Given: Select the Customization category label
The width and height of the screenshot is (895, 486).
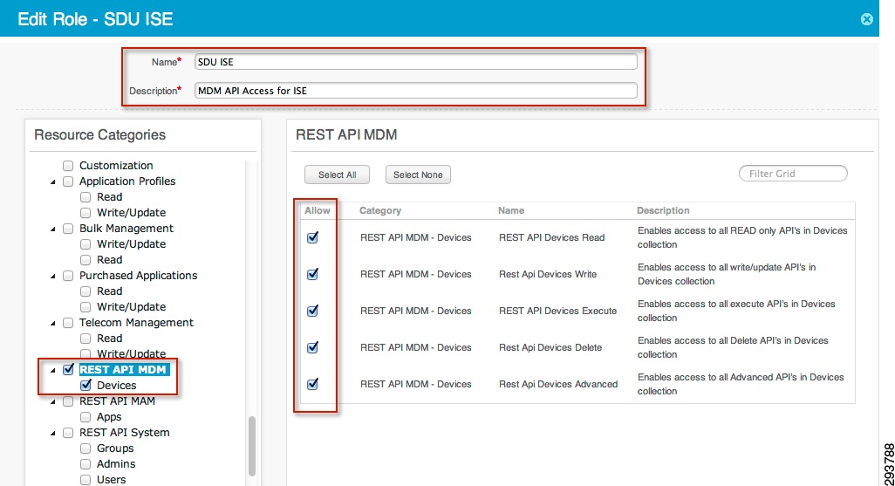Looking at the screenshot, I should (x=116, y=166).
